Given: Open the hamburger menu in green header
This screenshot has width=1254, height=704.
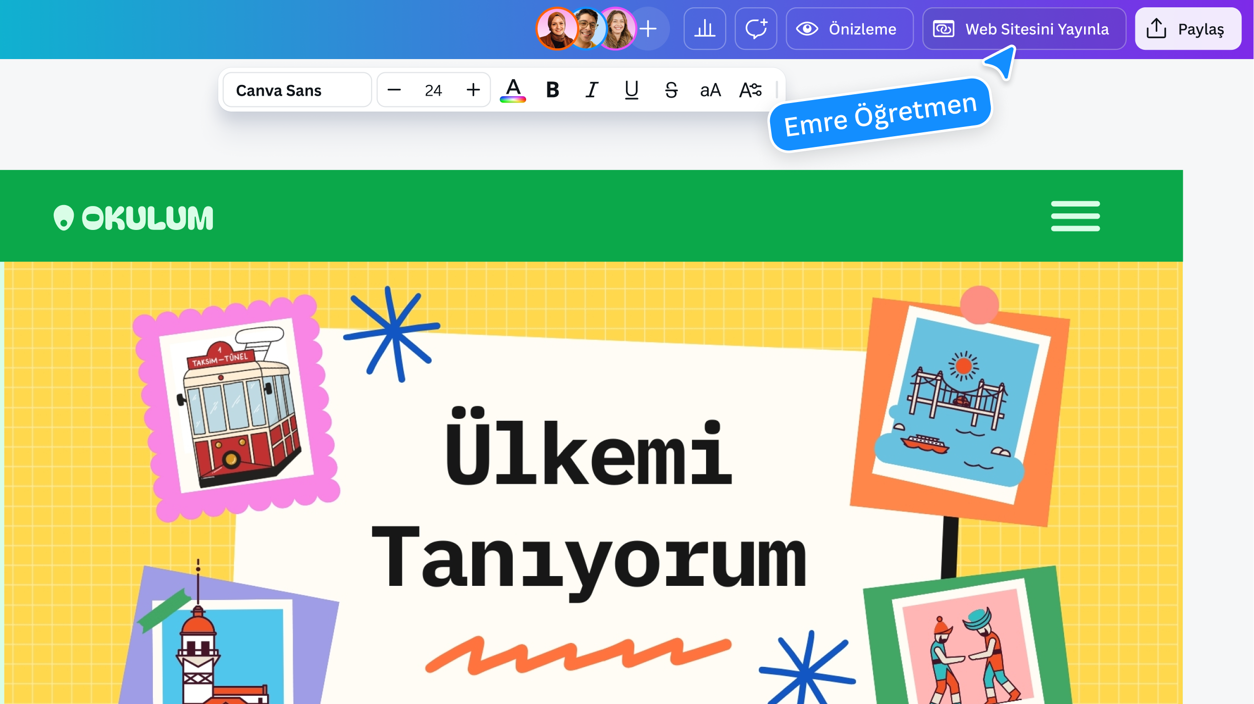Looking at the screenshot, I should [x=1075, y=216].
